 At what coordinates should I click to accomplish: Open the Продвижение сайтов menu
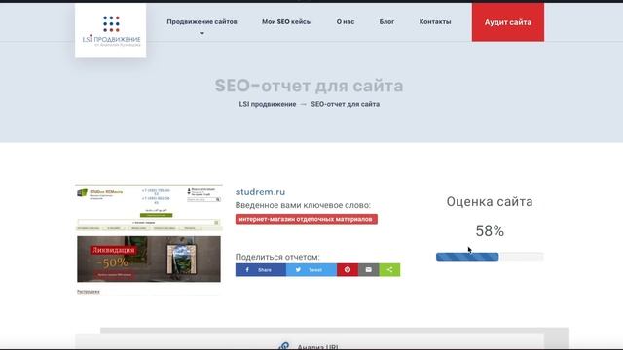[202, 21]
